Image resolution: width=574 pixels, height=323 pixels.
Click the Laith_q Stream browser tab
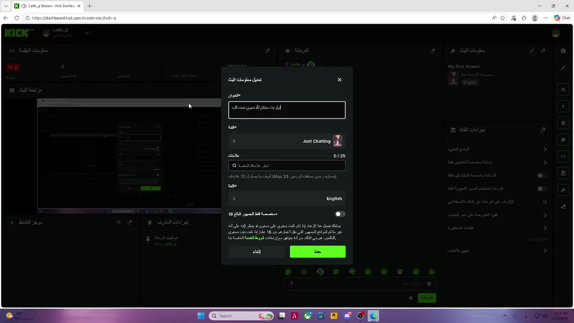[x=47, y=6]
